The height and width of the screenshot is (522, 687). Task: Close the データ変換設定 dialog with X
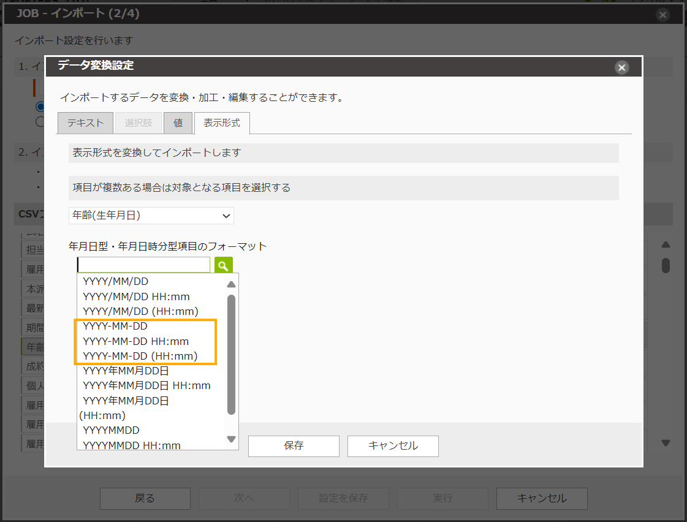[622, 67]
